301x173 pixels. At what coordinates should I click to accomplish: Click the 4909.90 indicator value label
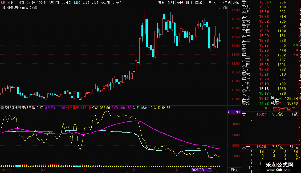[x=234, y=112]
